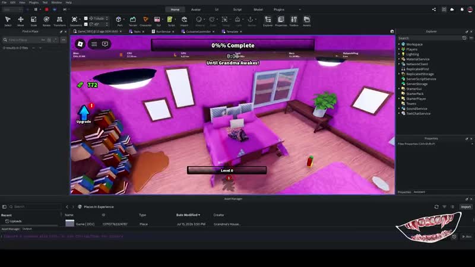This screenshot has height=267, width=475.
Task: Choose the Transform tool
Action: [x=59, y=20]
